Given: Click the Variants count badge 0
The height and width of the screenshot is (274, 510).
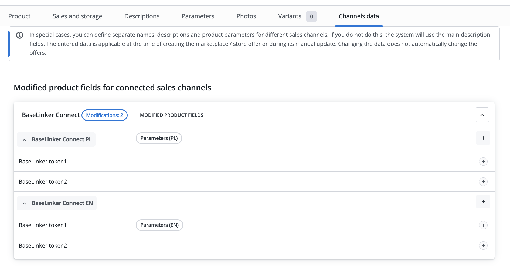Looking at the screenshot, I should pos(311,16).
